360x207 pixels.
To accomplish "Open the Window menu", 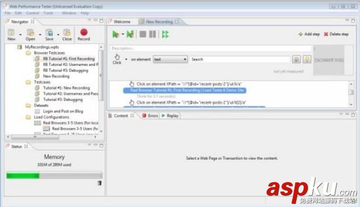I will click(69, 13).
